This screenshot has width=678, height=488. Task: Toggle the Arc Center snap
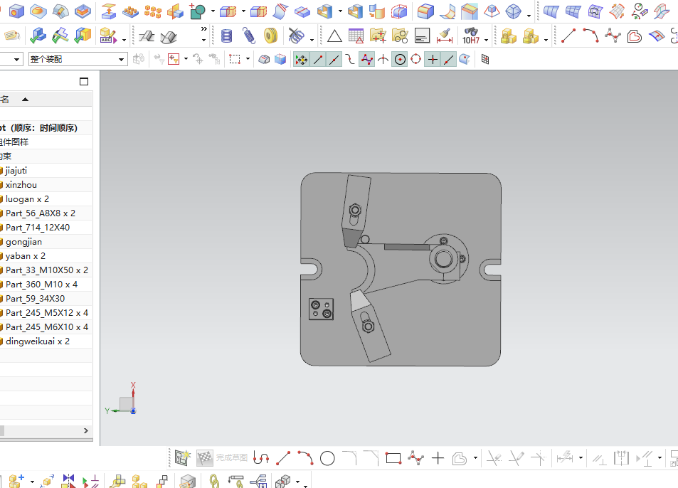400,59
